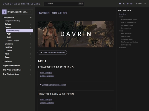Viewport: 149px width, 111px height.
Task: Click the Davrin banner image
Action: (76, 34)
